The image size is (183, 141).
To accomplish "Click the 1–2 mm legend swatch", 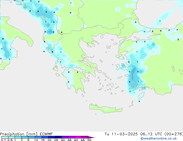I will [x=18, y=137].
